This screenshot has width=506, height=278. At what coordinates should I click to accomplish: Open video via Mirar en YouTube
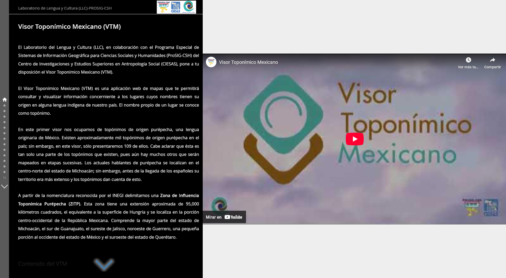[x=224, y=217]
